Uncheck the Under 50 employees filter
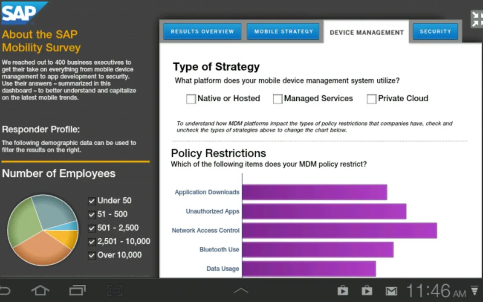The image size is (483, 302). coord(91,201)
